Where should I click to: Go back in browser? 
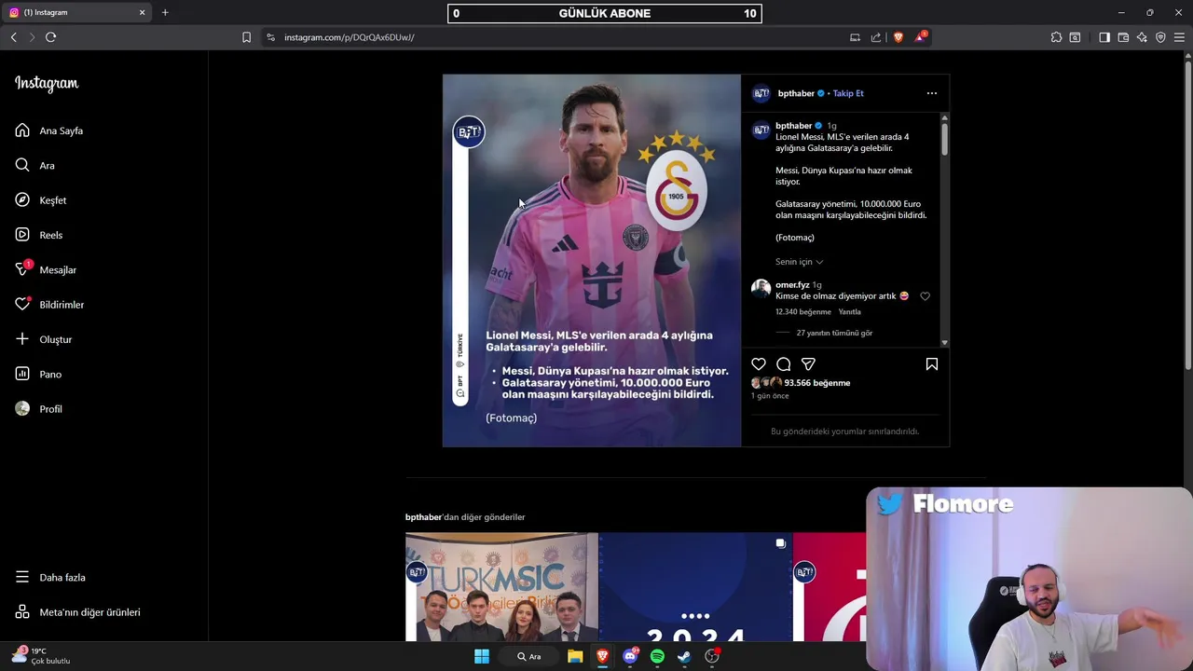tap(13, 37)
